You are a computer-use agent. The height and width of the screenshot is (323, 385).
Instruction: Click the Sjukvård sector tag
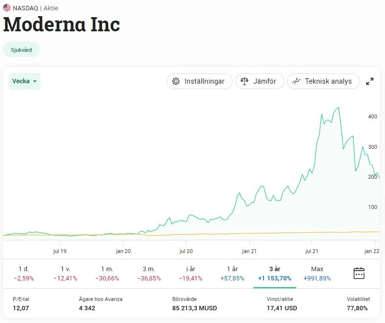point(21,50)
